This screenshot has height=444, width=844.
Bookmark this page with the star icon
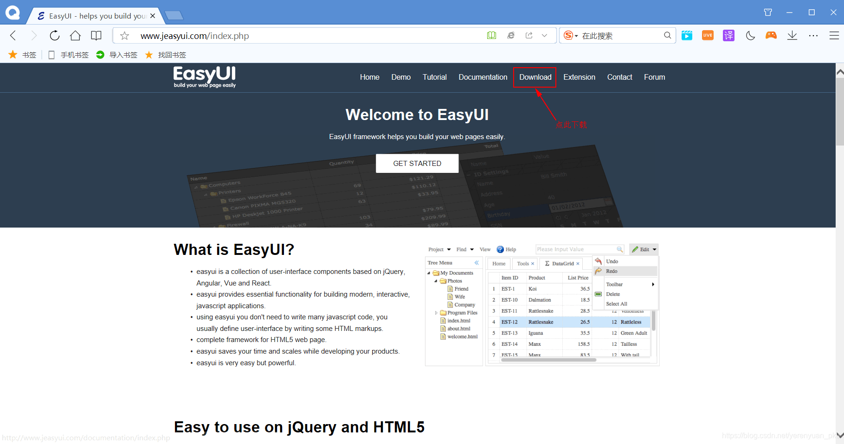[x=124, y=36]
